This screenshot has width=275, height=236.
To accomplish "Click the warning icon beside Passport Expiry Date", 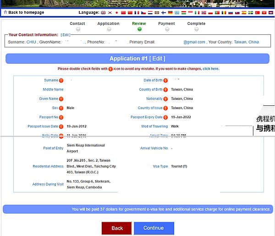I will pos(165,117).
